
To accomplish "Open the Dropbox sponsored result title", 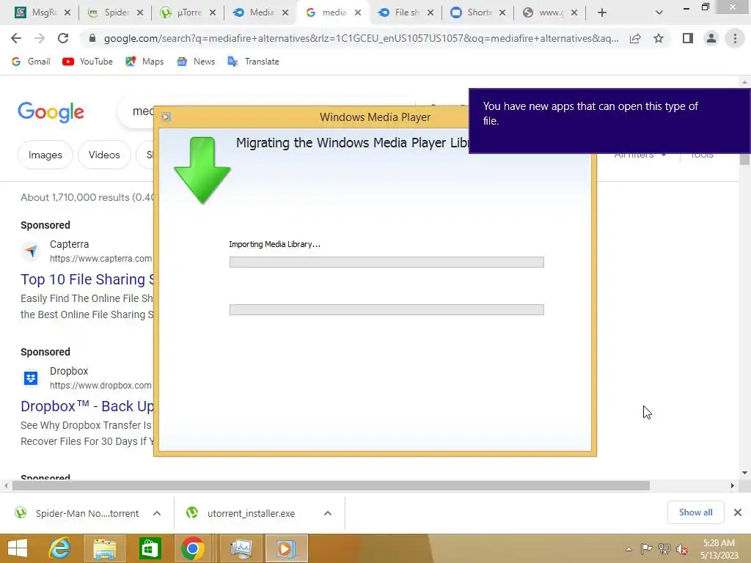I will point(87,406).
